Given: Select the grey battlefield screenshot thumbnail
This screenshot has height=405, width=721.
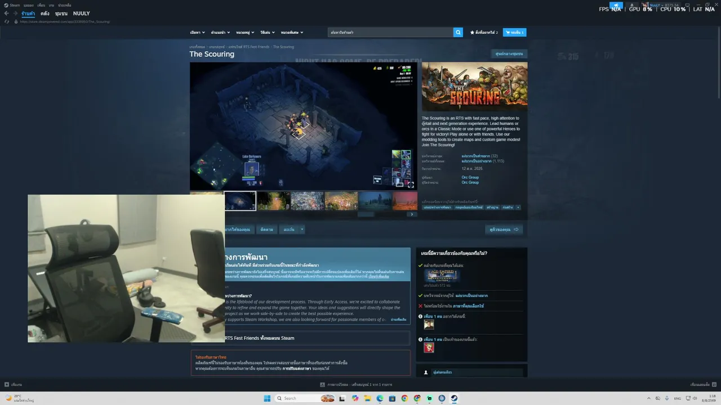Looking at the screenshot, I should 308,201.
